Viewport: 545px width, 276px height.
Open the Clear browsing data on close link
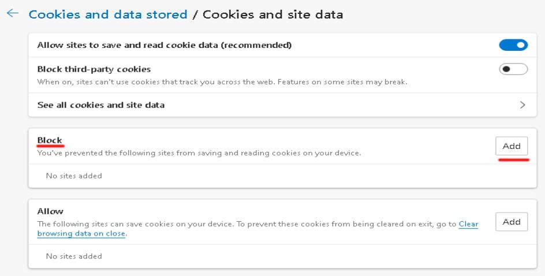(x=257, y=229)
